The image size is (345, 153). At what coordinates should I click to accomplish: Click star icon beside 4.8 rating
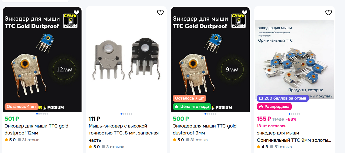tap(259, 147)
